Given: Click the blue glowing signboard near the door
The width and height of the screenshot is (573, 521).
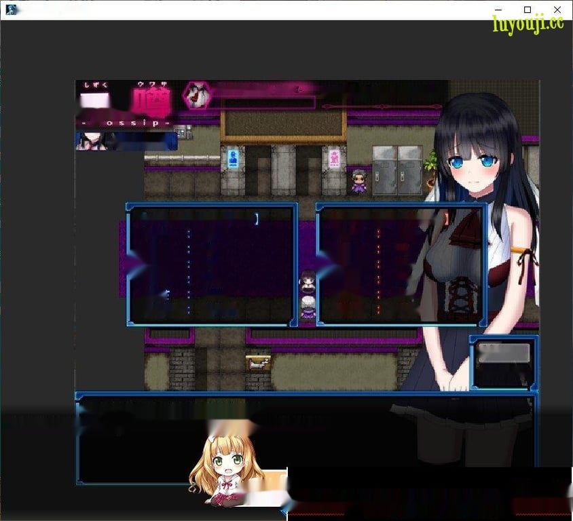Looking at the screenshot, I should click(x=233, y=157).
